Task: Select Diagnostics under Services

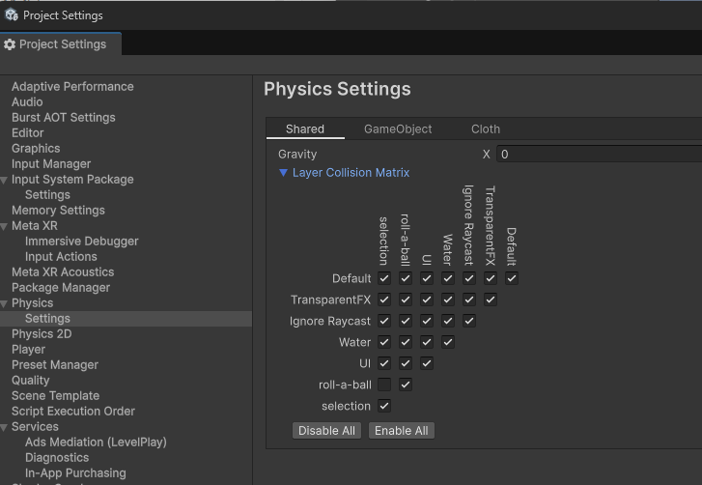Action: (57, 458)
